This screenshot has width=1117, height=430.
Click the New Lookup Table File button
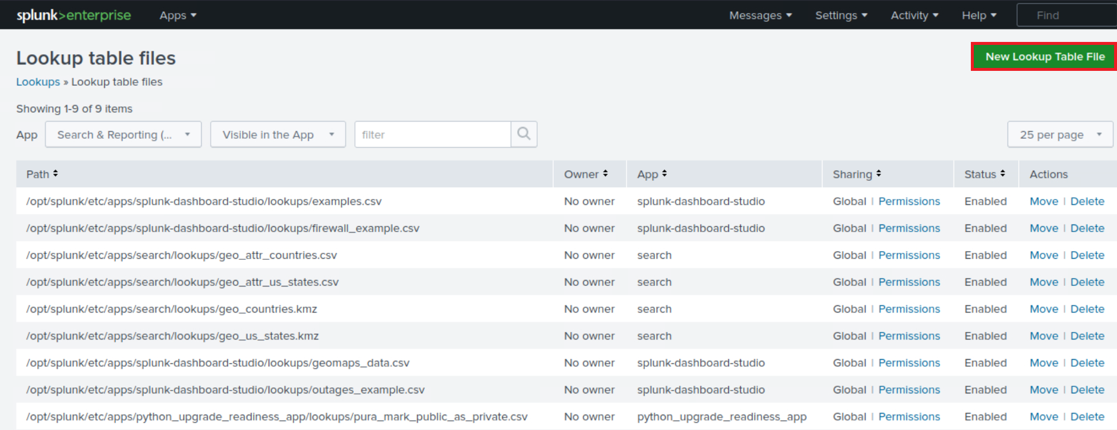pos(1044,57)
